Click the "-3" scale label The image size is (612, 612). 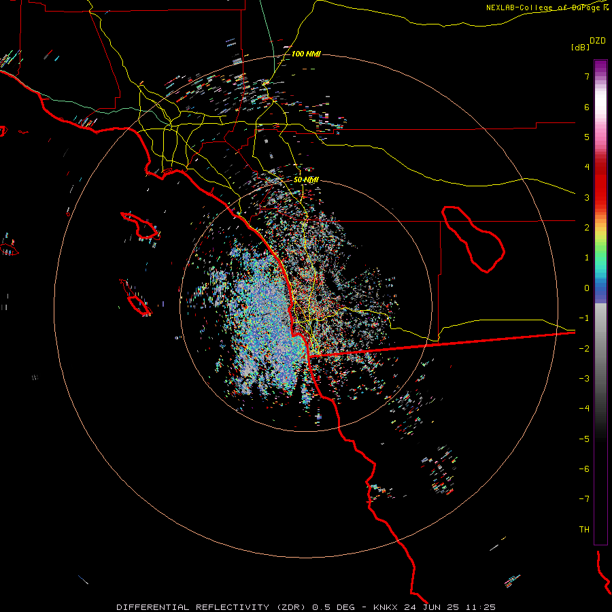point(584,379)
